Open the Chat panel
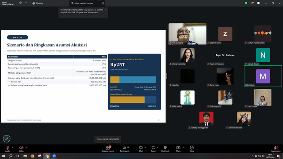283x159 pixels. coord(141,149)
